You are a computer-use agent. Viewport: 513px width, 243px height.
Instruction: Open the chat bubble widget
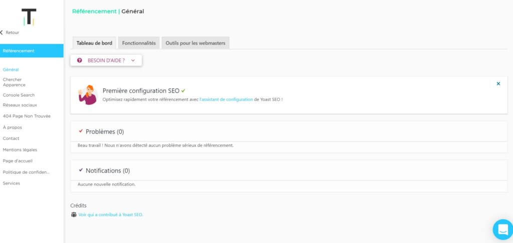502,229
